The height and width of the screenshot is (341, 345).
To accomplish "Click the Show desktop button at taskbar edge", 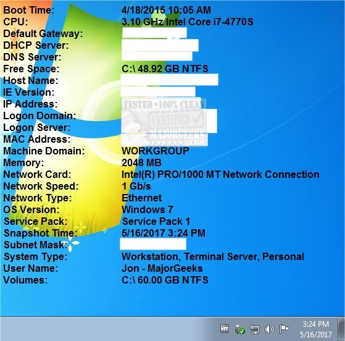I will pos(341,329).
